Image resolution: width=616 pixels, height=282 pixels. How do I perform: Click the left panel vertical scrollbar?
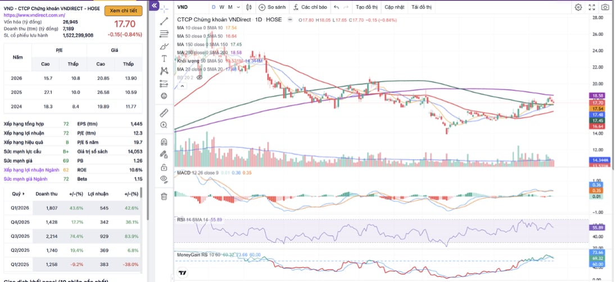tap(147, 110)
